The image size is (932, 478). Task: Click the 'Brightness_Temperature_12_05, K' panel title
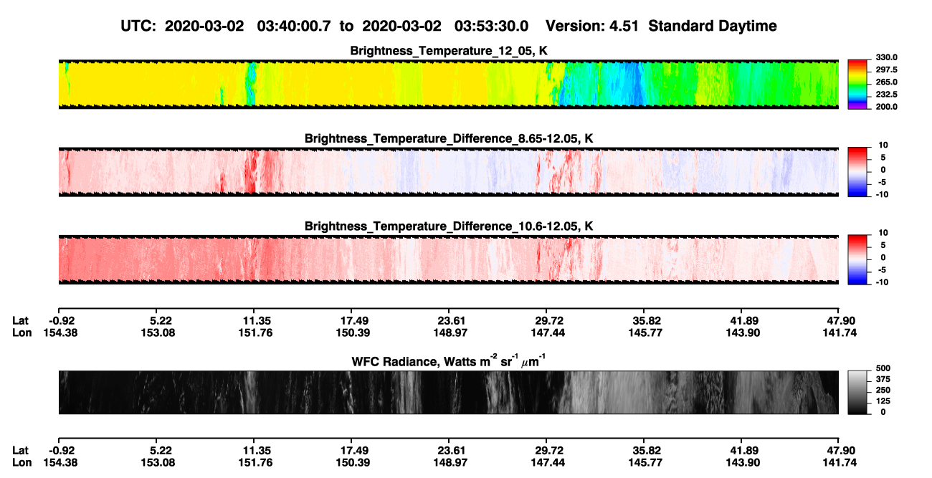[x=449, y=51]
